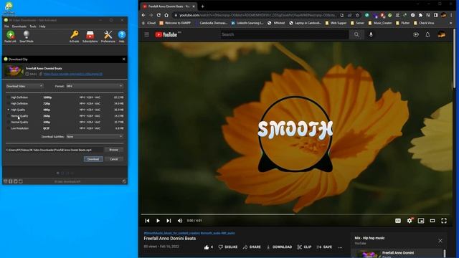Open the Music_Creater bookmarks folder
The image size is (459, 258).
point(380,23)
